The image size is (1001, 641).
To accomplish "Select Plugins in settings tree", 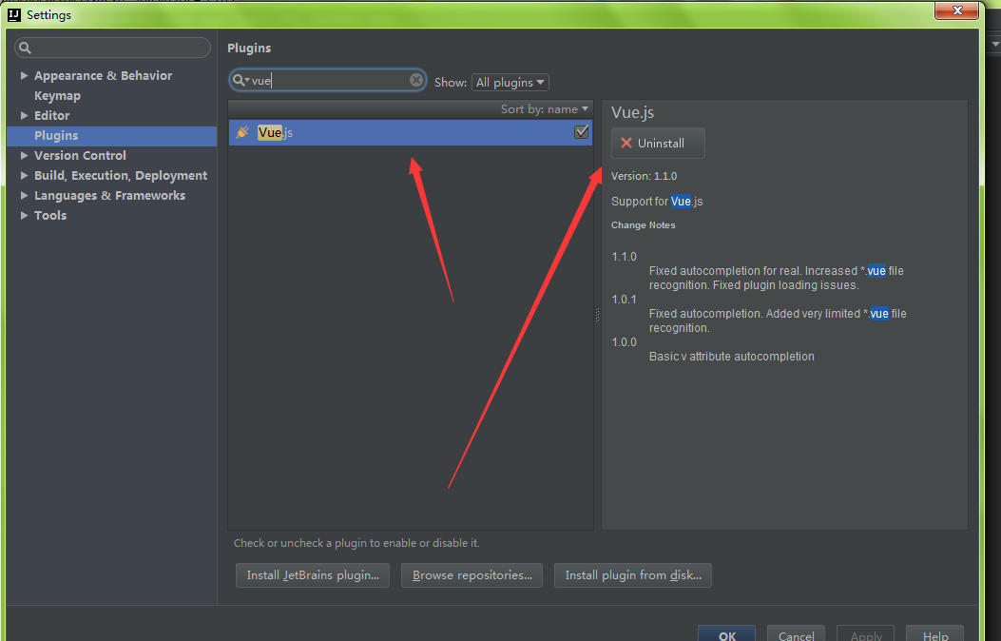I will [112, 135].
